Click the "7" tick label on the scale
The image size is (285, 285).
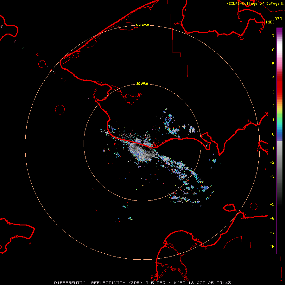click(x=273, y=35)
